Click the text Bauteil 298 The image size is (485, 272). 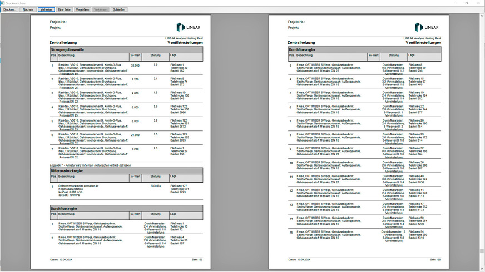(x=415, y=71)
